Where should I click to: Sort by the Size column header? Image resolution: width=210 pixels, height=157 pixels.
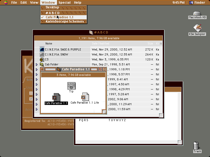[150, 43]
